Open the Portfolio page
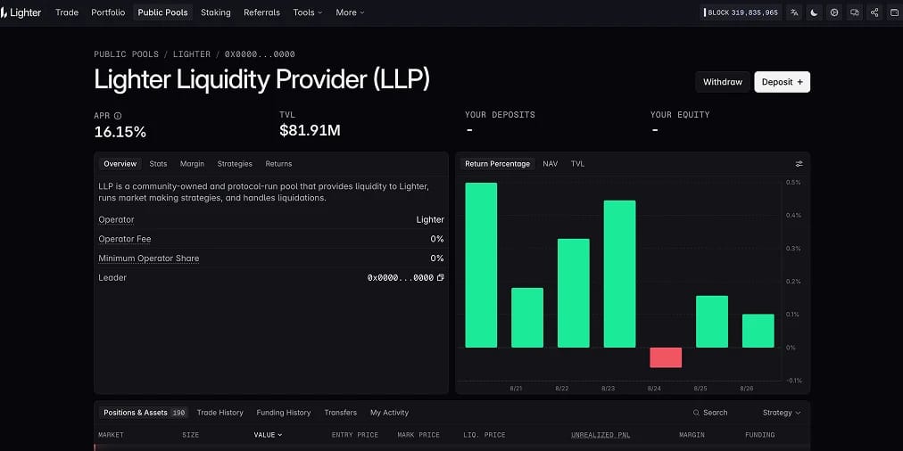 coord(108,12)
